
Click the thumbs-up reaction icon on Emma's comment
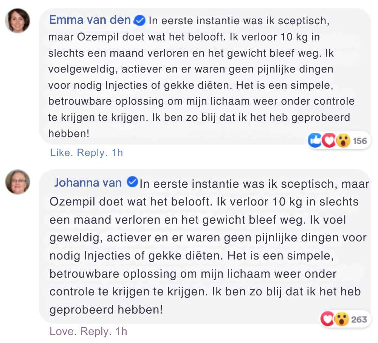[315, 141]
